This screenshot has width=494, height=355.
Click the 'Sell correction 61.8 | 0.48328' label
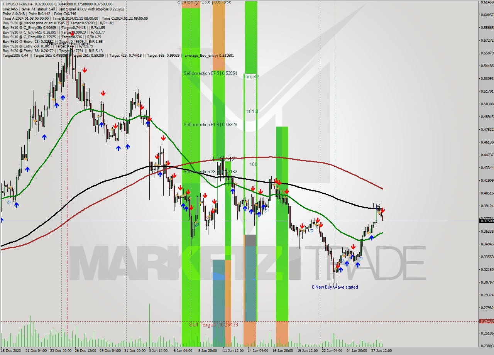pyautogui.click(x=210, y=124)
